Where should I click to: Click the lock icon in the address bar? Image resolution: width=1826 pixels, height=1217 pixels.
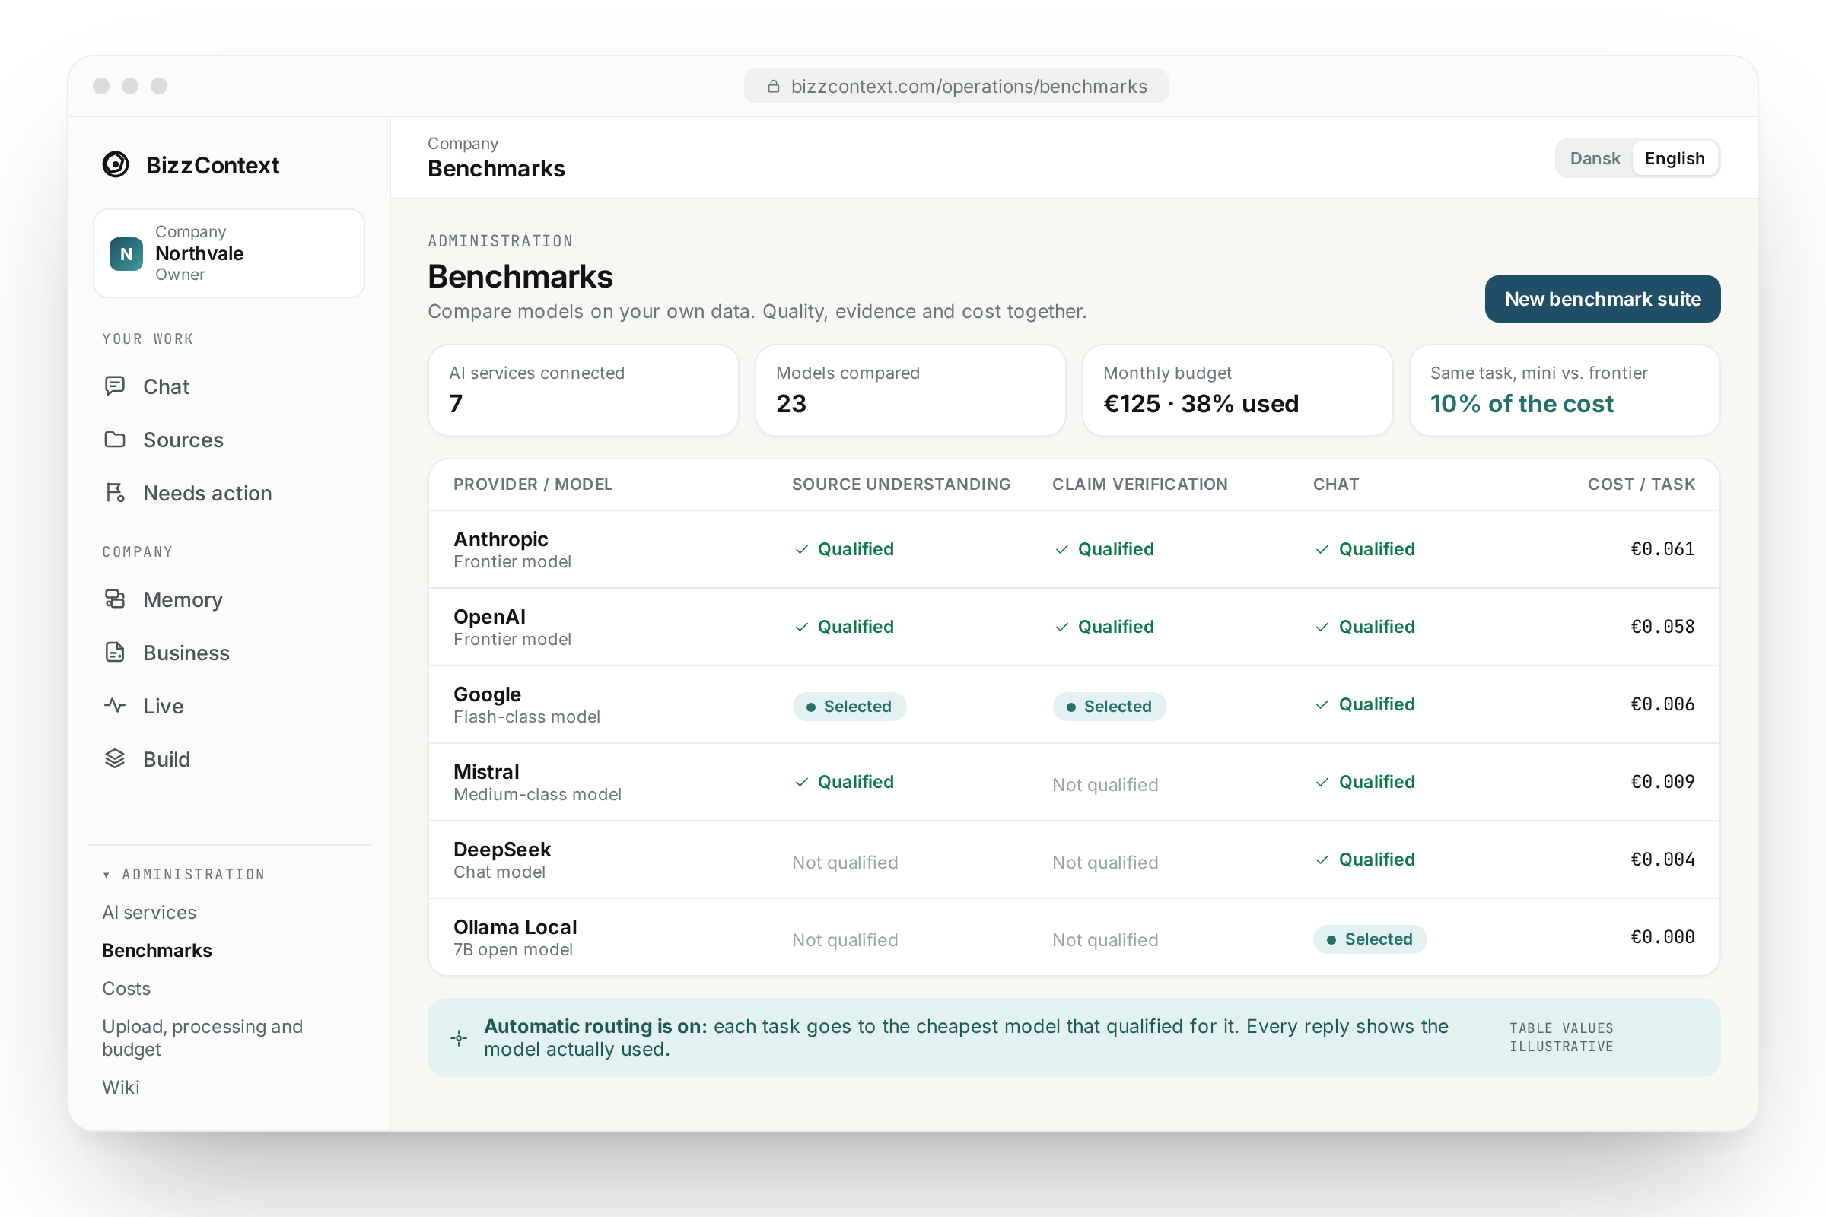(773, 86)
